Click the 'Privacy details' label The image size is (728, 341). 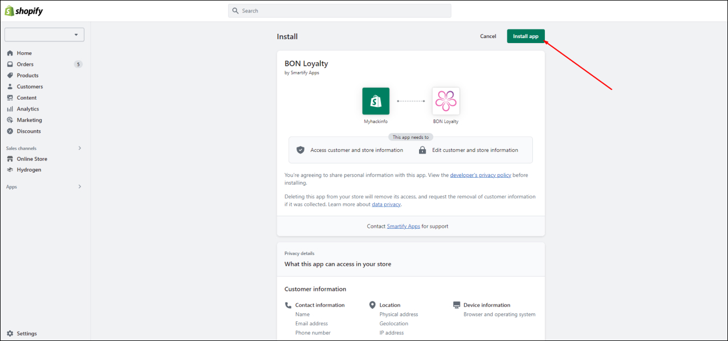pyautogui.click(x=299, y=253)
